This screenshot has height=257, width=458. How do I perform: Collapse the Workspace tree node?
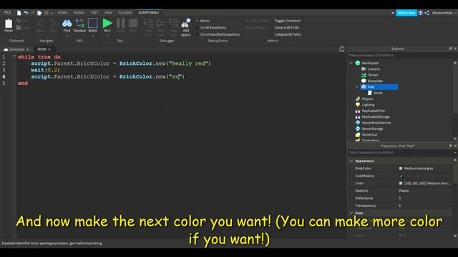coord(351,63)
